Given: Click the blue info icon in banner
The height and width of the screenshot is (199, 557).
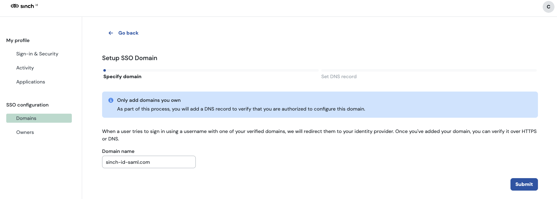Looking at the screenshot, I should [111, 100].
